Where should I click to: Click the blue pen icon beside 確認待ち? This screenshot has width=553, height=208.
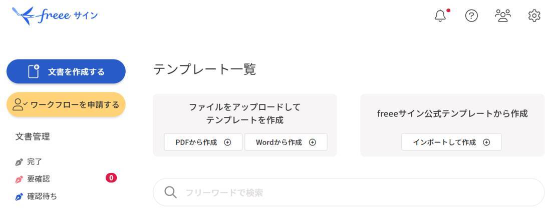[19, 196]
